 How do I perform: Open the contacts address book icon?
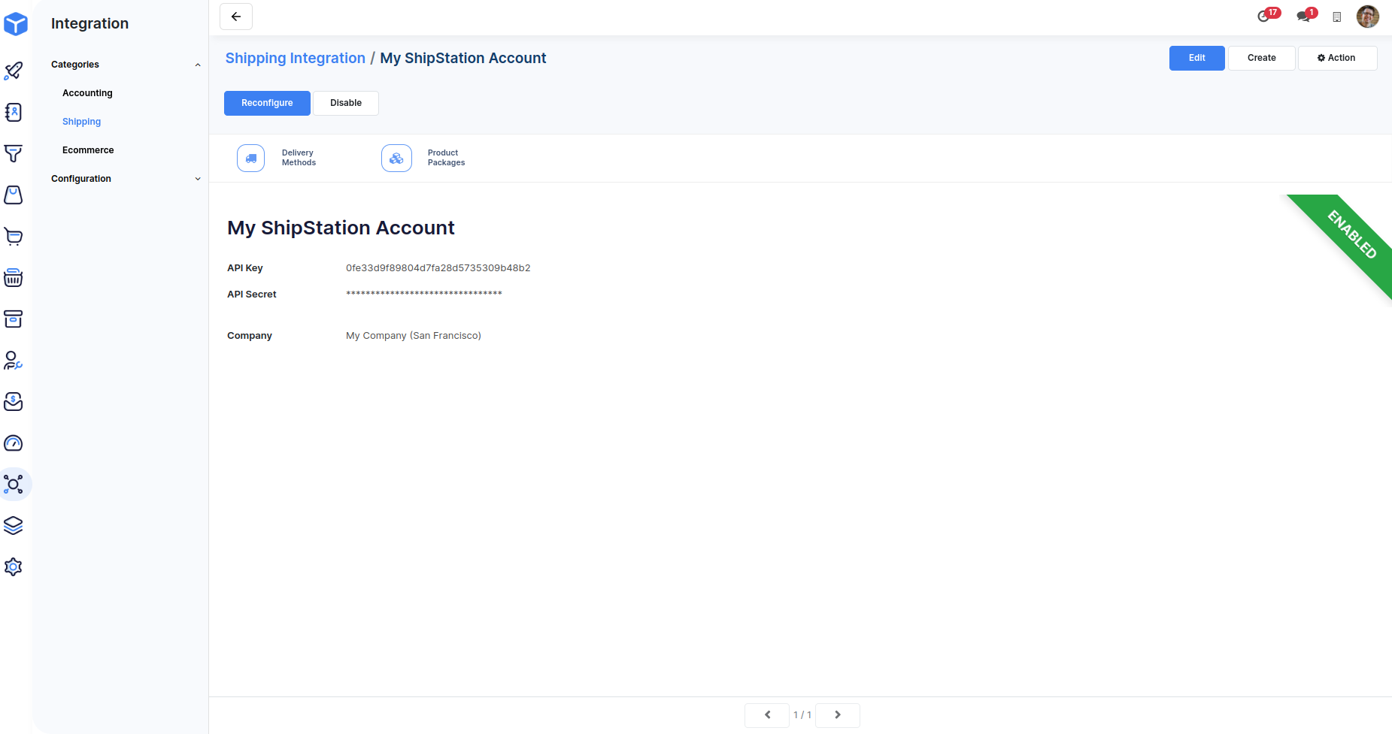tap(14, 113)
